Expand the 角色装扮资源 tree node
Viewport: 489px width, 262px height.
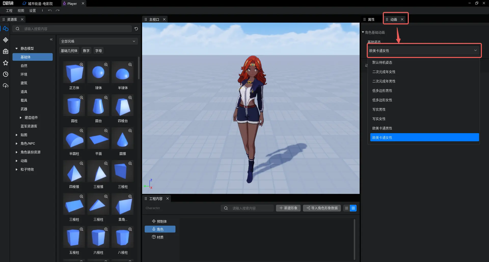click(17, 152)
